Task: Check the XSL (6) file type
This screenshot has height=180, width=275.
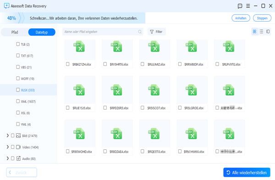Action: (18, 113)
